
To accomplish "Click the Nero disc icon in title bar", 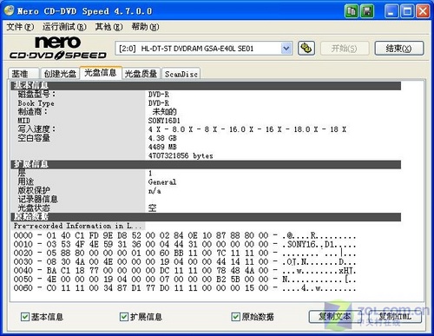I will [9, 10].
